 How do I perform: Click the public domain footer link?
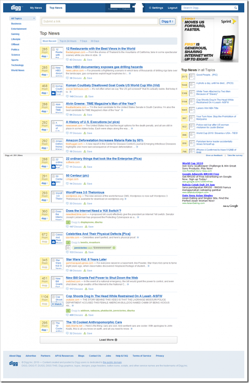(112, 363)
